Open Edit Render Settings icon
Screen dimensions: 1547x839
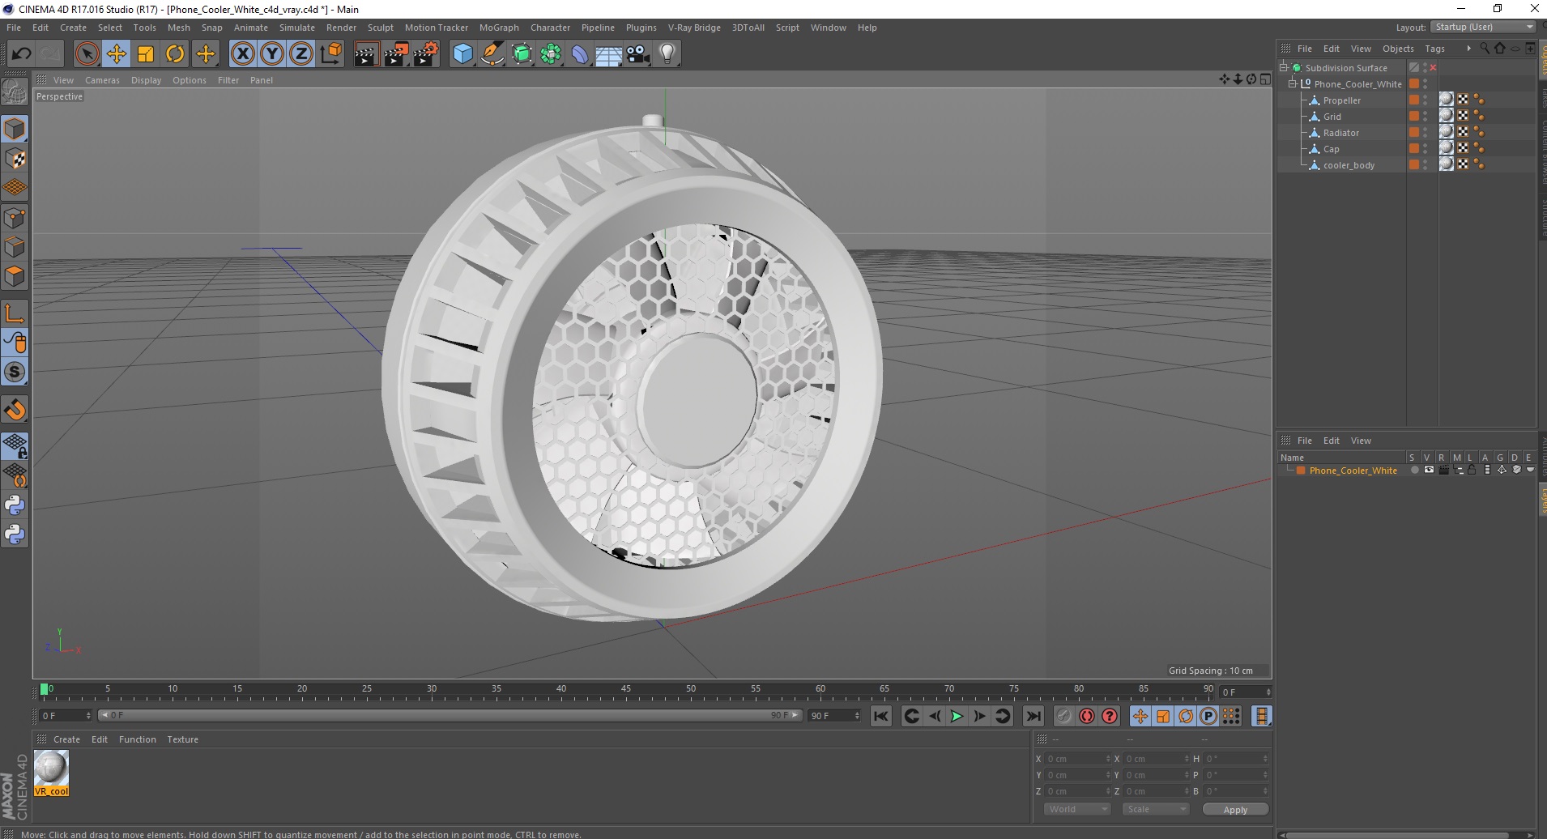(426, 54)
